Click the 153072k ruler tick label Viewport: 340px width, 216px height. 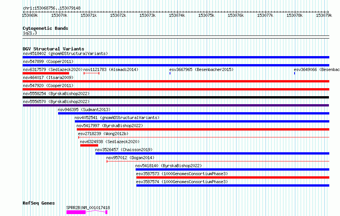point(118,15)
